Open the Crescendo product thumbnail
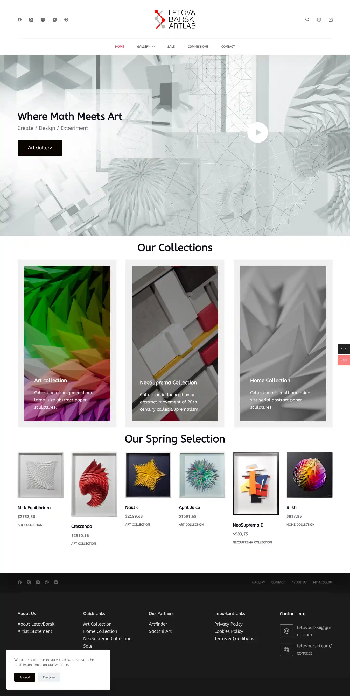350x696 pixels. tap(94, 484)
